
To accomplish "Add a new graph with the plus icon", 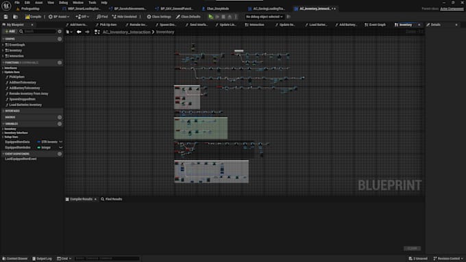I will coord(60,39).
